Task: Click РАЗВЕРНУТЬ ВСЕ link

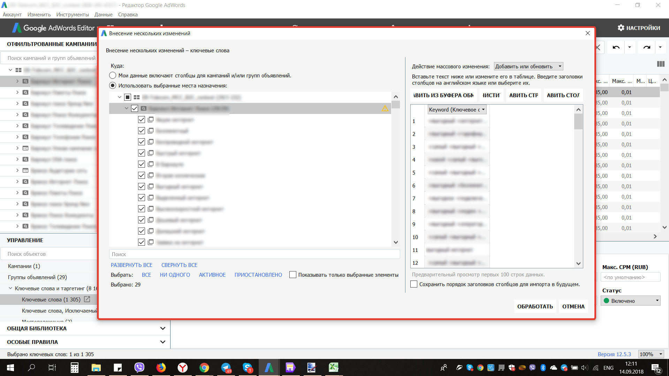Action: tap(131, 265)
